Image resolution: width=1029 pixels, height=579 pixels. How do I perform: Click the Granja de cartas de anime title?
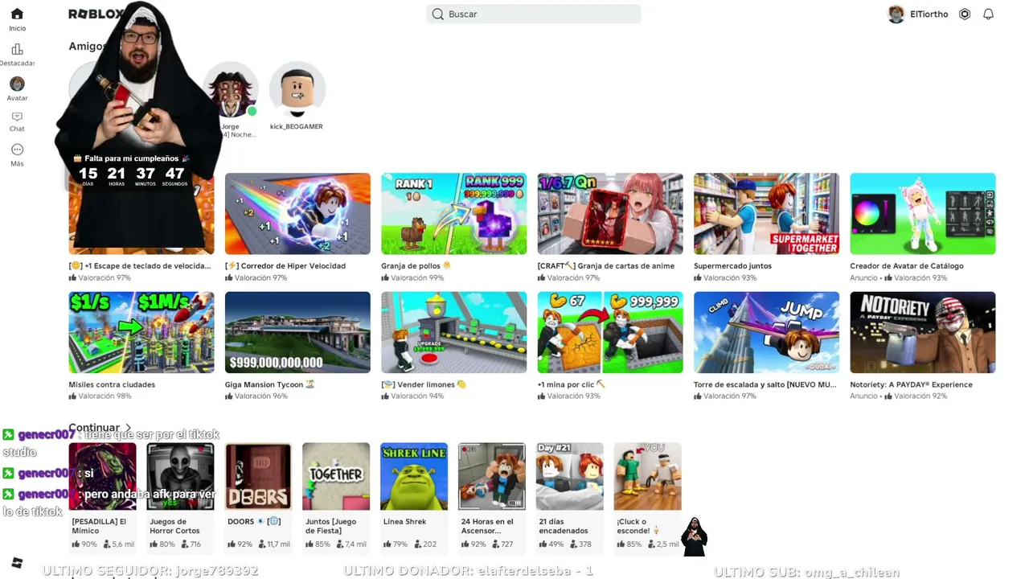point(606,265)
